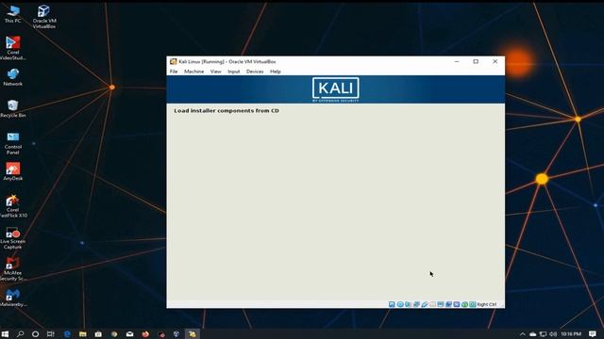
Task: Open the VirtualBox Manager taskbar button
Action: point(176,334)
